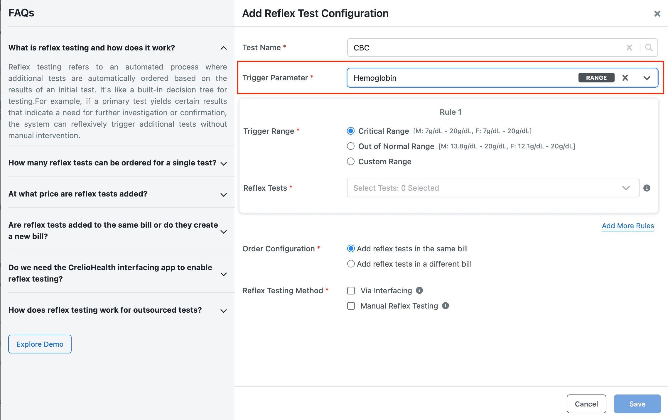
Task: Clear the Hemoglobin trigger parameter selection
Action: coord(625,78)
